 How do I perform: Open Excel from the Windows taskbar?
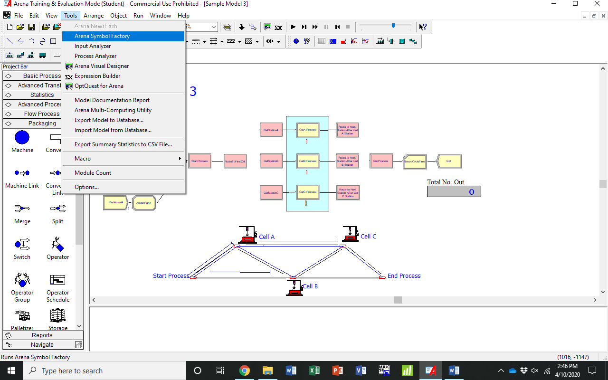pos(314,370)
